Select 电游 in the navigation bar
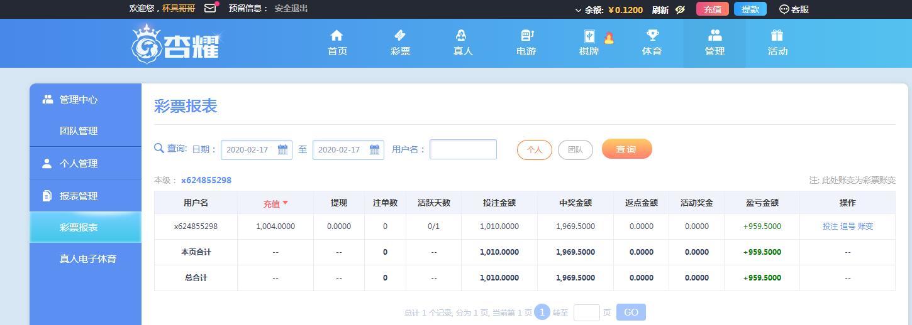This screenshot has width=912, height=325. (526, 51)
